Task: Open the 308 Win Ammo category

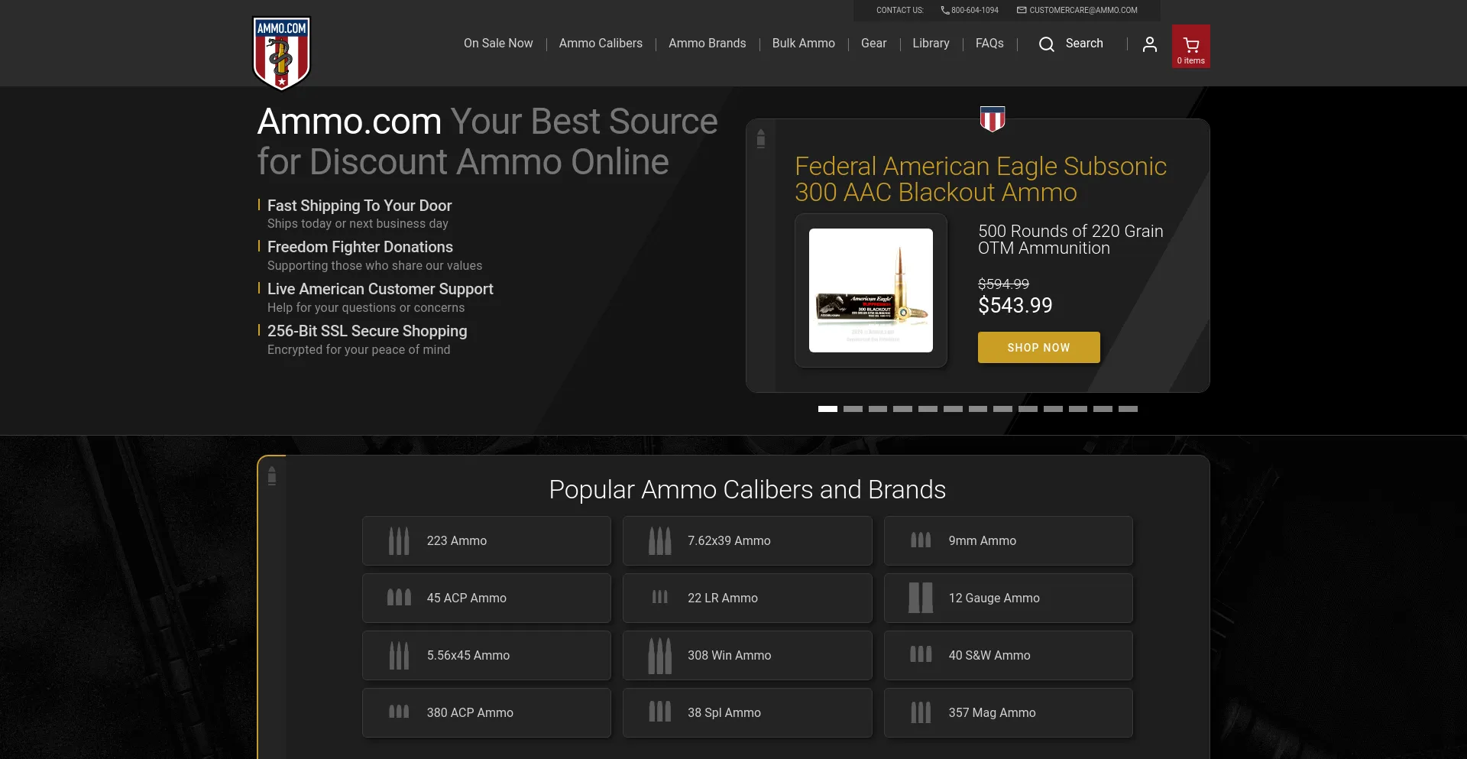Action: 747,655
